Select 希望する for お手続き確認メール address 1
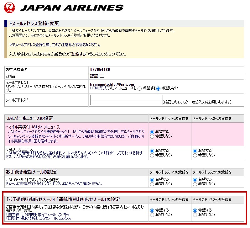 tap(152, 180)
